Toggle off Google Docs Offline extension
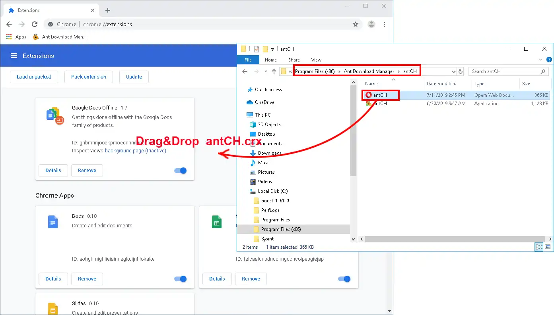 point(181,171)
